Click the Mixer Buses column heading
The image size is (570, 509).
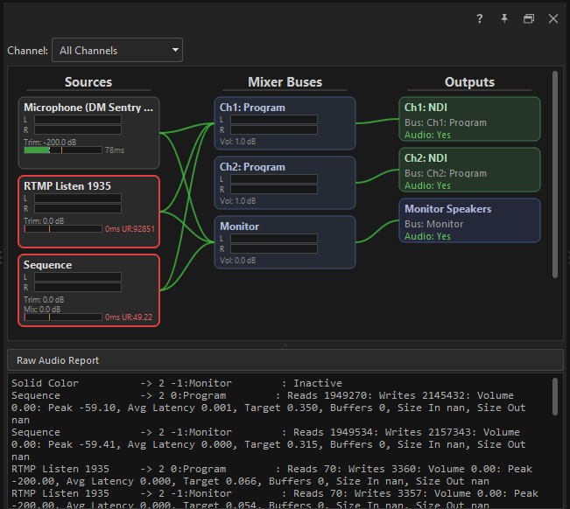point(285,82)
